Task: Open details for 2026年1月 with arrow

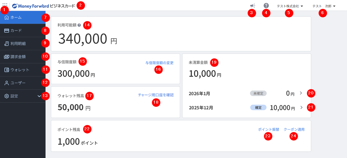Action: [x=301, y=93]
